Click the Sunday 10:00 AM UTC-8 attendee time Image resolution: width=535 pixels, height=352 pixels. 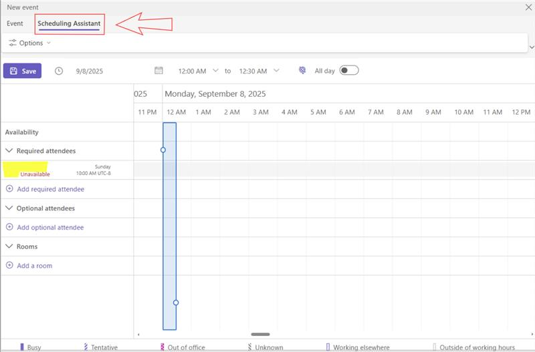94,170
